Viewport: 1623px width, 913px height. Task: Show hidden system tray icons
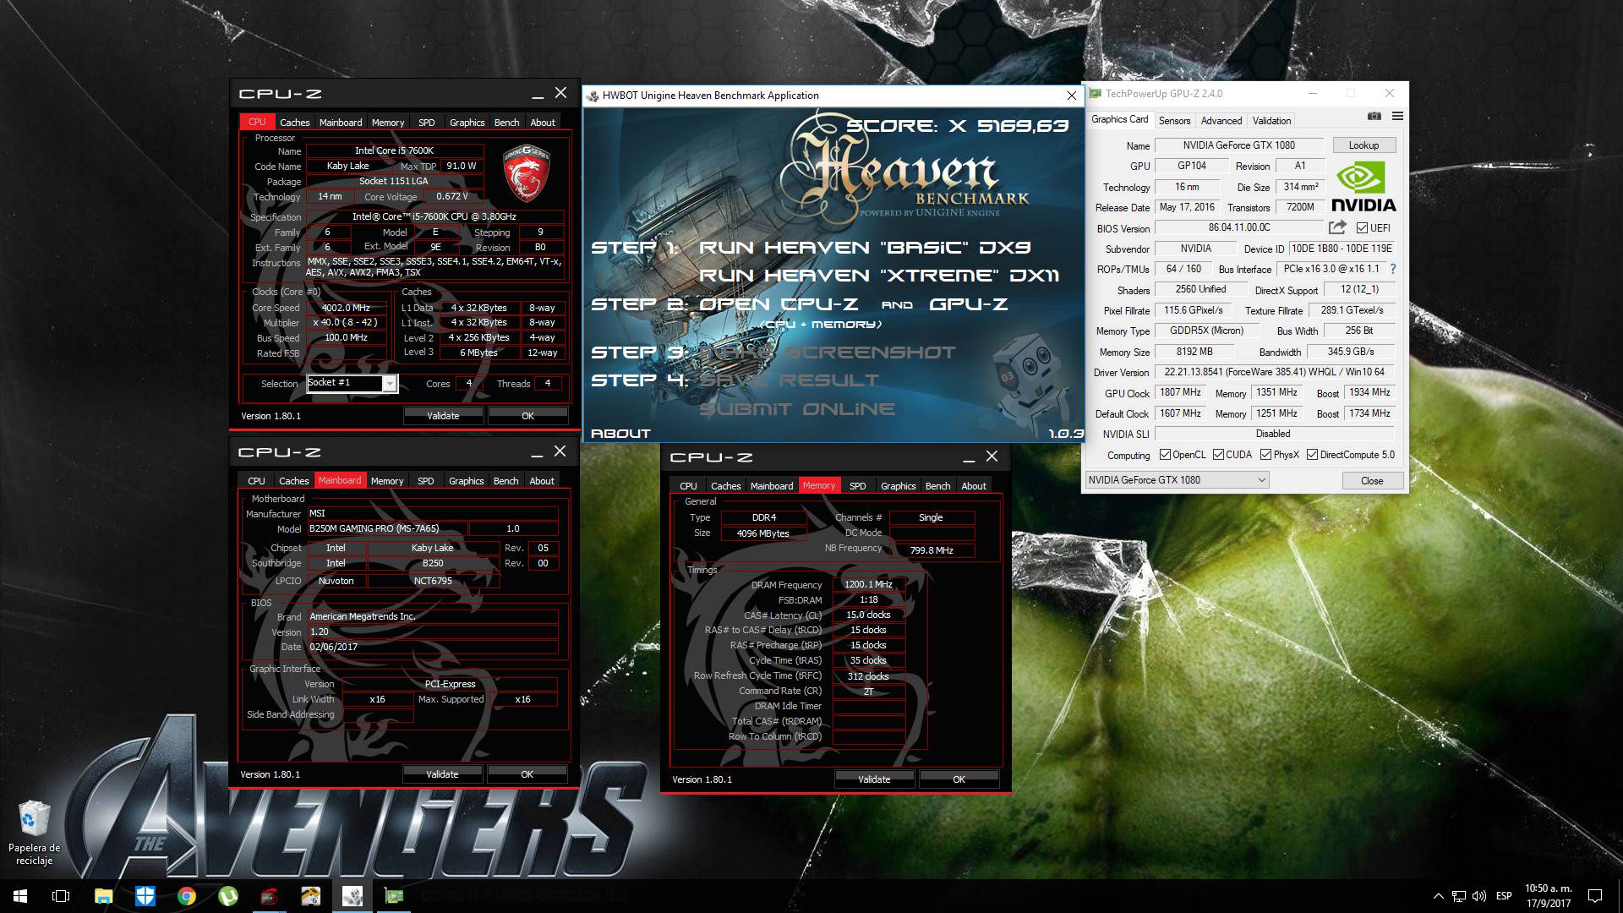(x=1438, y=896)
